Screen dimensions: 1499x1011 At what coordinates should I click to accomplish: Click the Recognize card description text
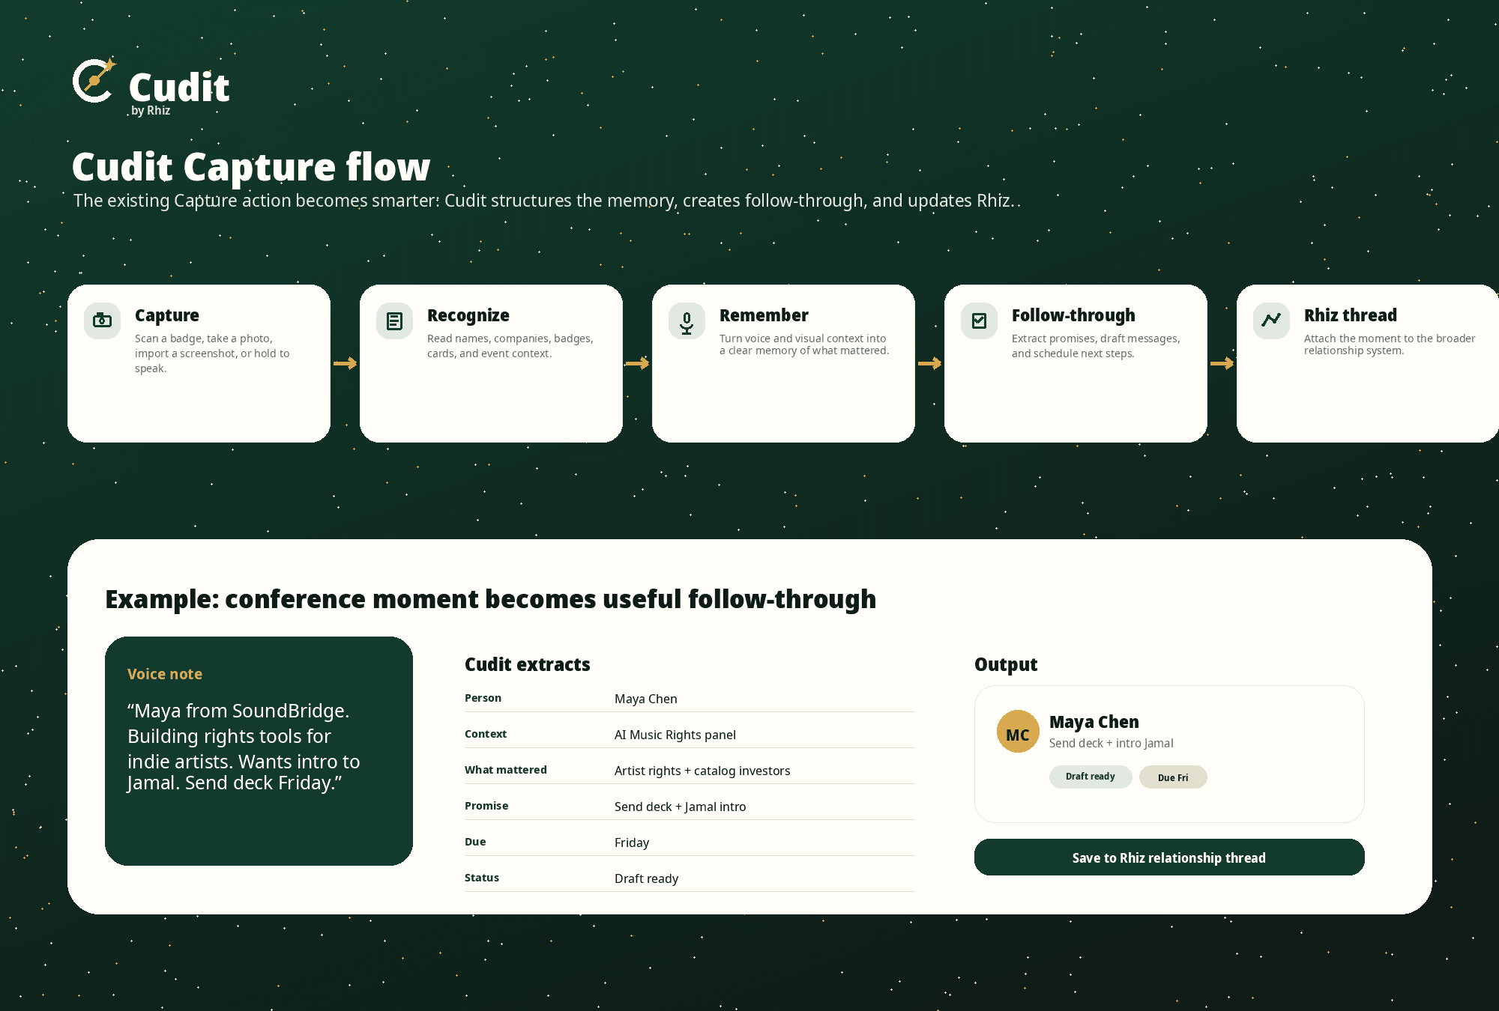point(510,346)
